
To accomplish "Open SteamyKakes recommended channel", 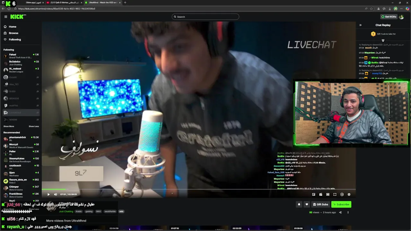I will tap(21, 160).
